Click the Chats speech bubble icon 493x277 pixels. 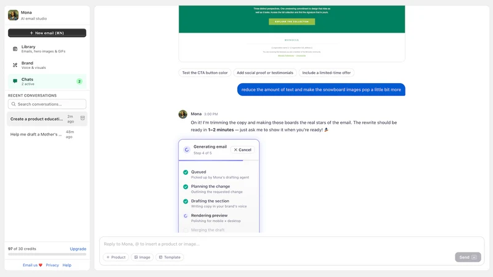tap(15, 81)
